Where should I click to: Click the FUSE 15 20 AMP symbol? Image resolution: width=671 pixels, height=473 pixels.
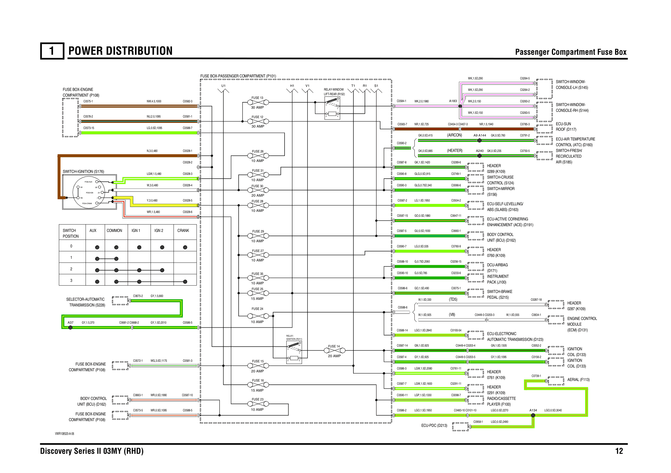(x=258, y=365)
